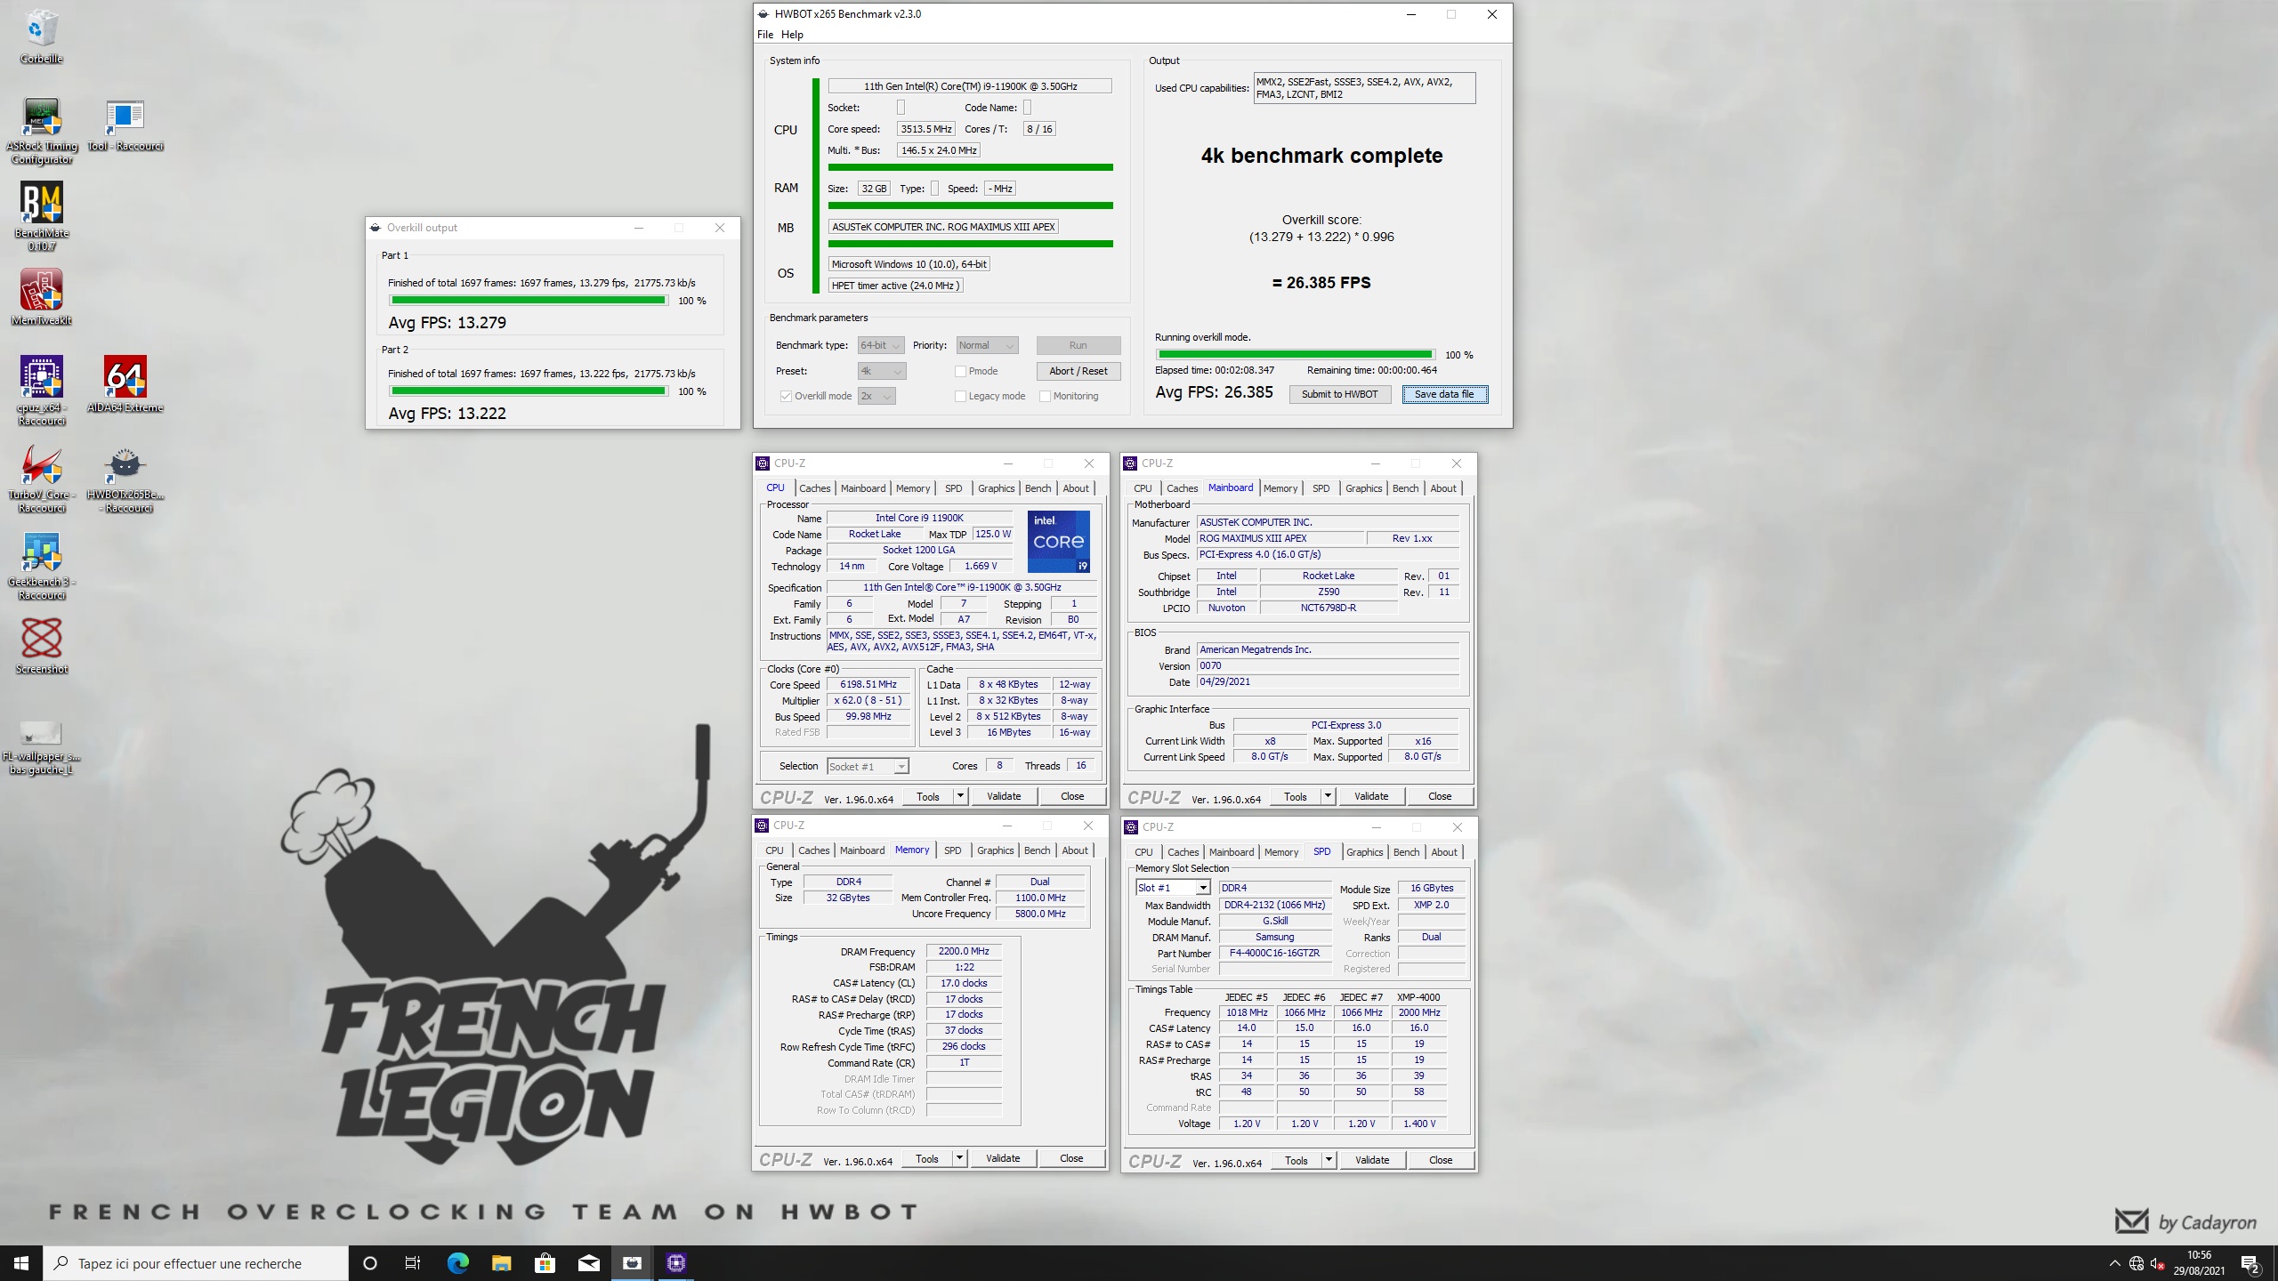This screenshot has width=2278, height=1281.
Task: Open network status tray icon
Action: (2137, 1263)
